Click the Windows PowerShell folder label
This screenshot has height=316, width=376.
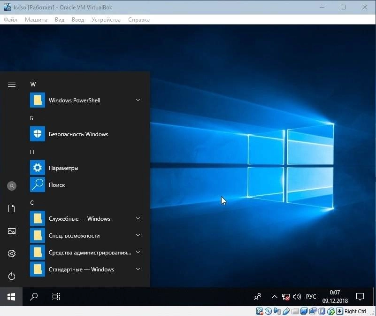[75, 100]
